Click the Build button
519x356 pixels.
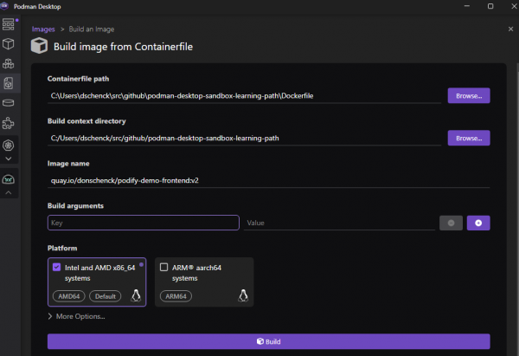268,341
